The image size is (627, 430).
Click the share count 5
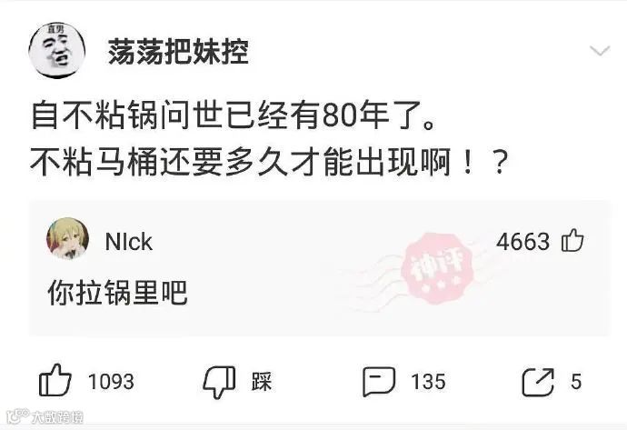[x=576, y=382]
